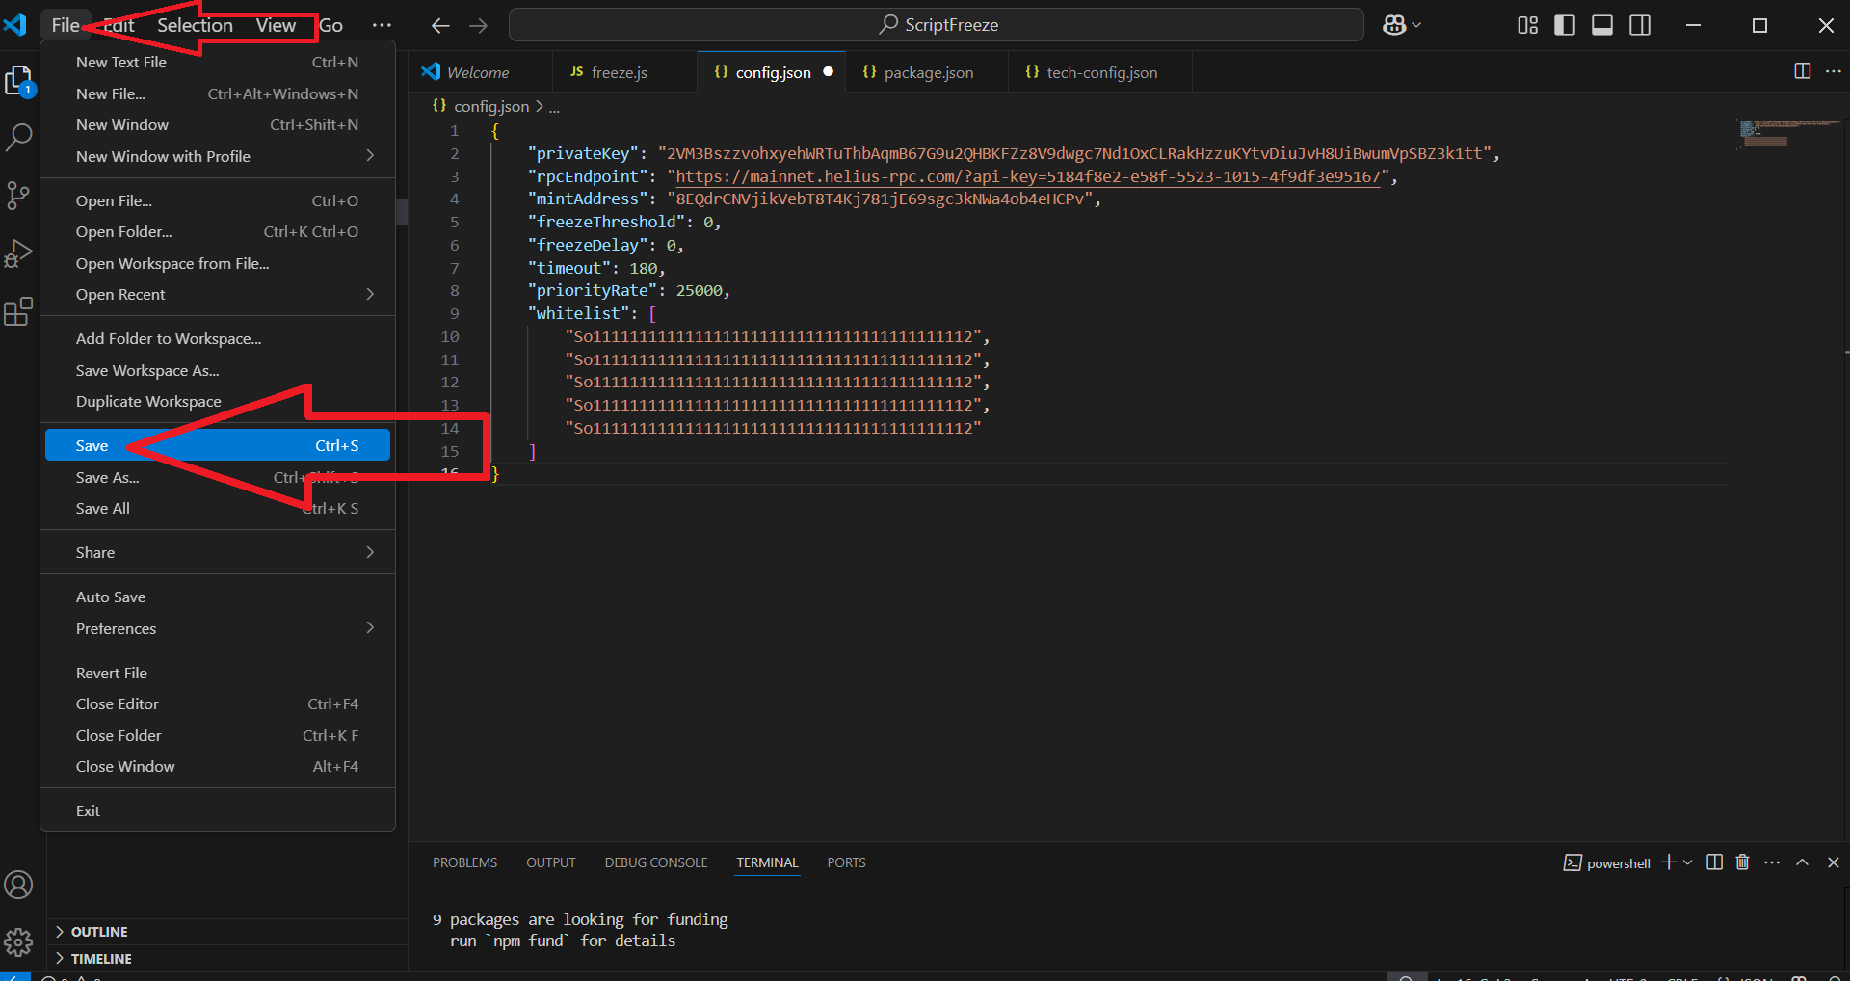Toggle Primary Side Bar visibility

pos(1565,25)
